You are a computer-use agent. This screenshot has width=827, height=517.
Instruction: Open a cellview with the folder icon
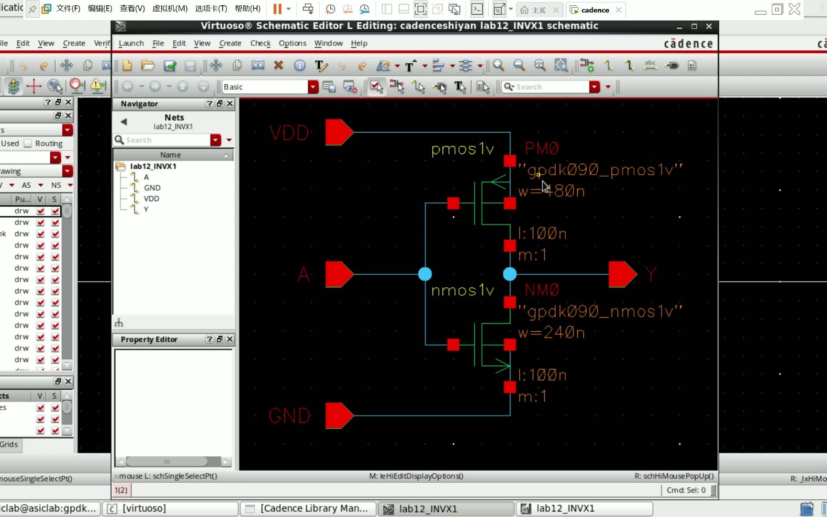point(148,65)
